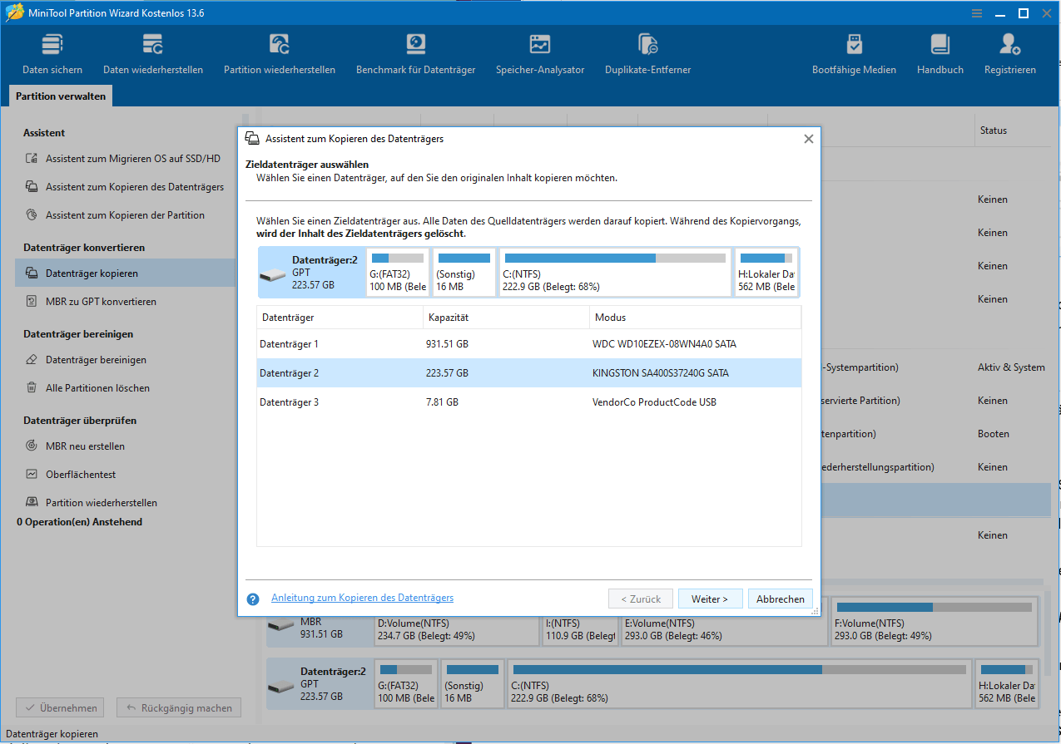Close the copy disk wizard dialog
The width and height of the screenshot is (1061, 744).
(x=808, y=139)
